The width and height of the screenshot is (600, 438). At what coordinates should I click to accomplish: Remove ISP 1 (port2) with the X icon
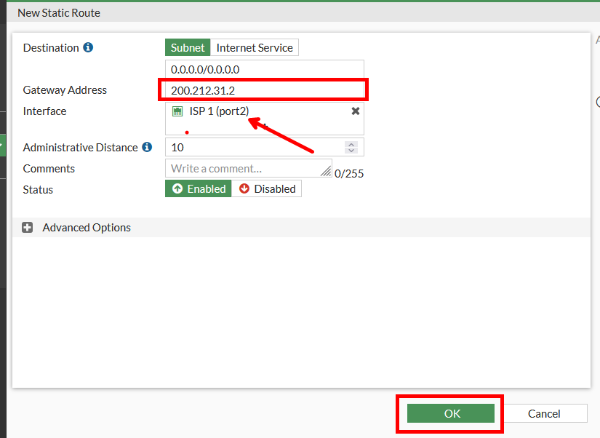[x=355, y=111]
